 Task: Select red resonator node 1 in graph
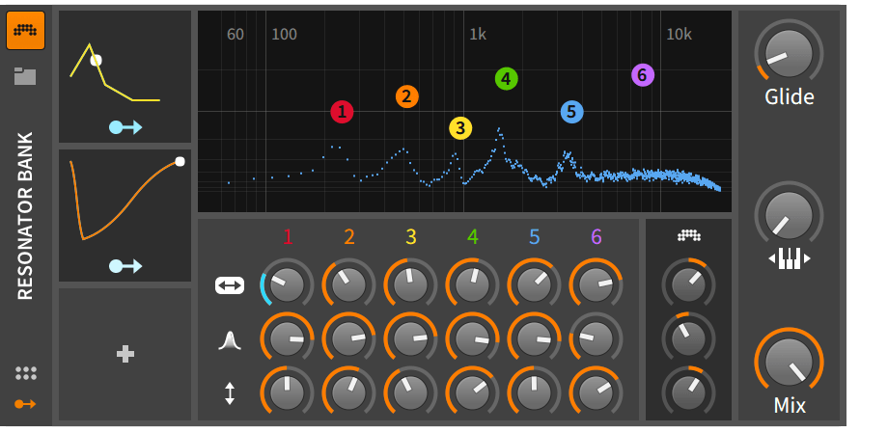coord(342,112)
